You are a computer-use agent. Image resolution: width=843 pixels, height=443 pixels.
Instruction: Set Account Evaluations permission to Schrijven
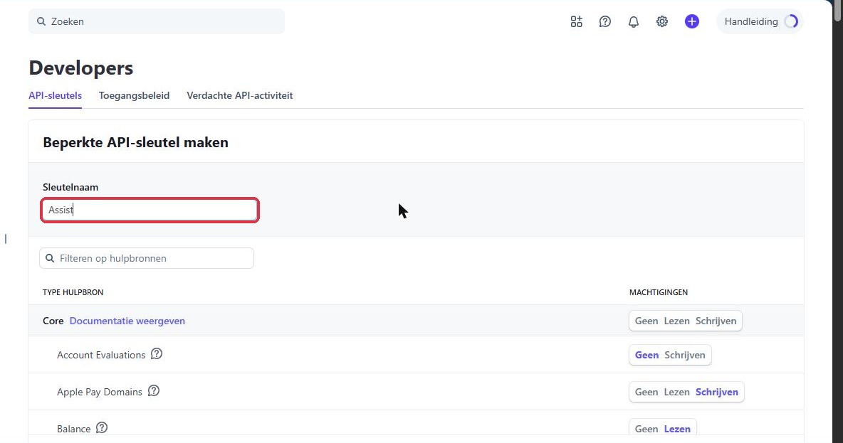click(x=684, y=355)
